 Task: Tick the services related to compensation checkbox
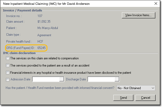tap(7, 58)
